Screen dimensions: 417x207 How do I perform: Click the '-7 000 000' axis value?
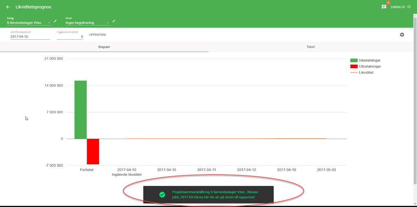click(x=54, y=166)
